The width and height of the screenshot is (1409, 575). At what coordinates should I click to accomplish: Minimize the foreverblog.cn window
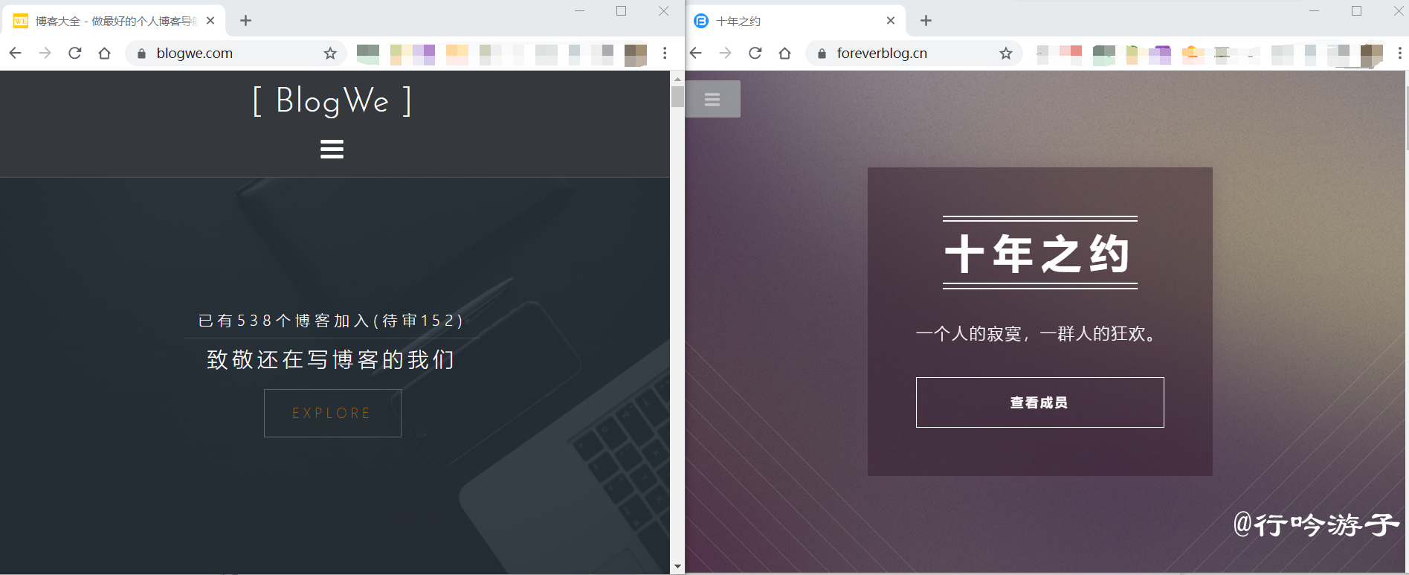tap(1315, 11)
